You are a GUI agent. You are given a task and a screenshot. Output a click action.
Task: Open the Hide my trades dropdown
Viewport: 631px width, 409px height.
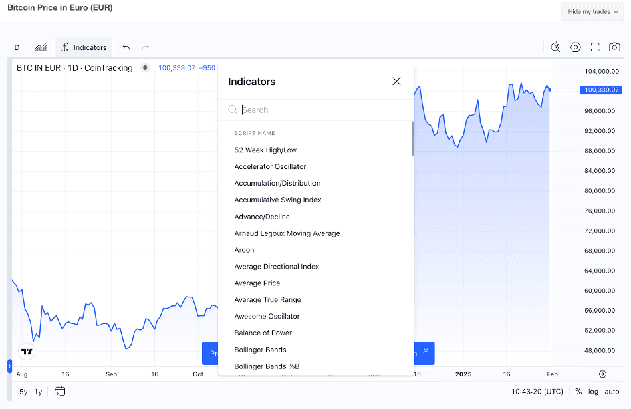(x=592, y=11)
